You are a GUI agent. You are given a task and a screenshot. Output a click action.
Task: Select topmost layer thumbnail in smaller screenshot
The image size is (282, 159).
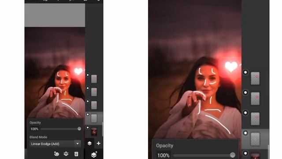[94, 79]
